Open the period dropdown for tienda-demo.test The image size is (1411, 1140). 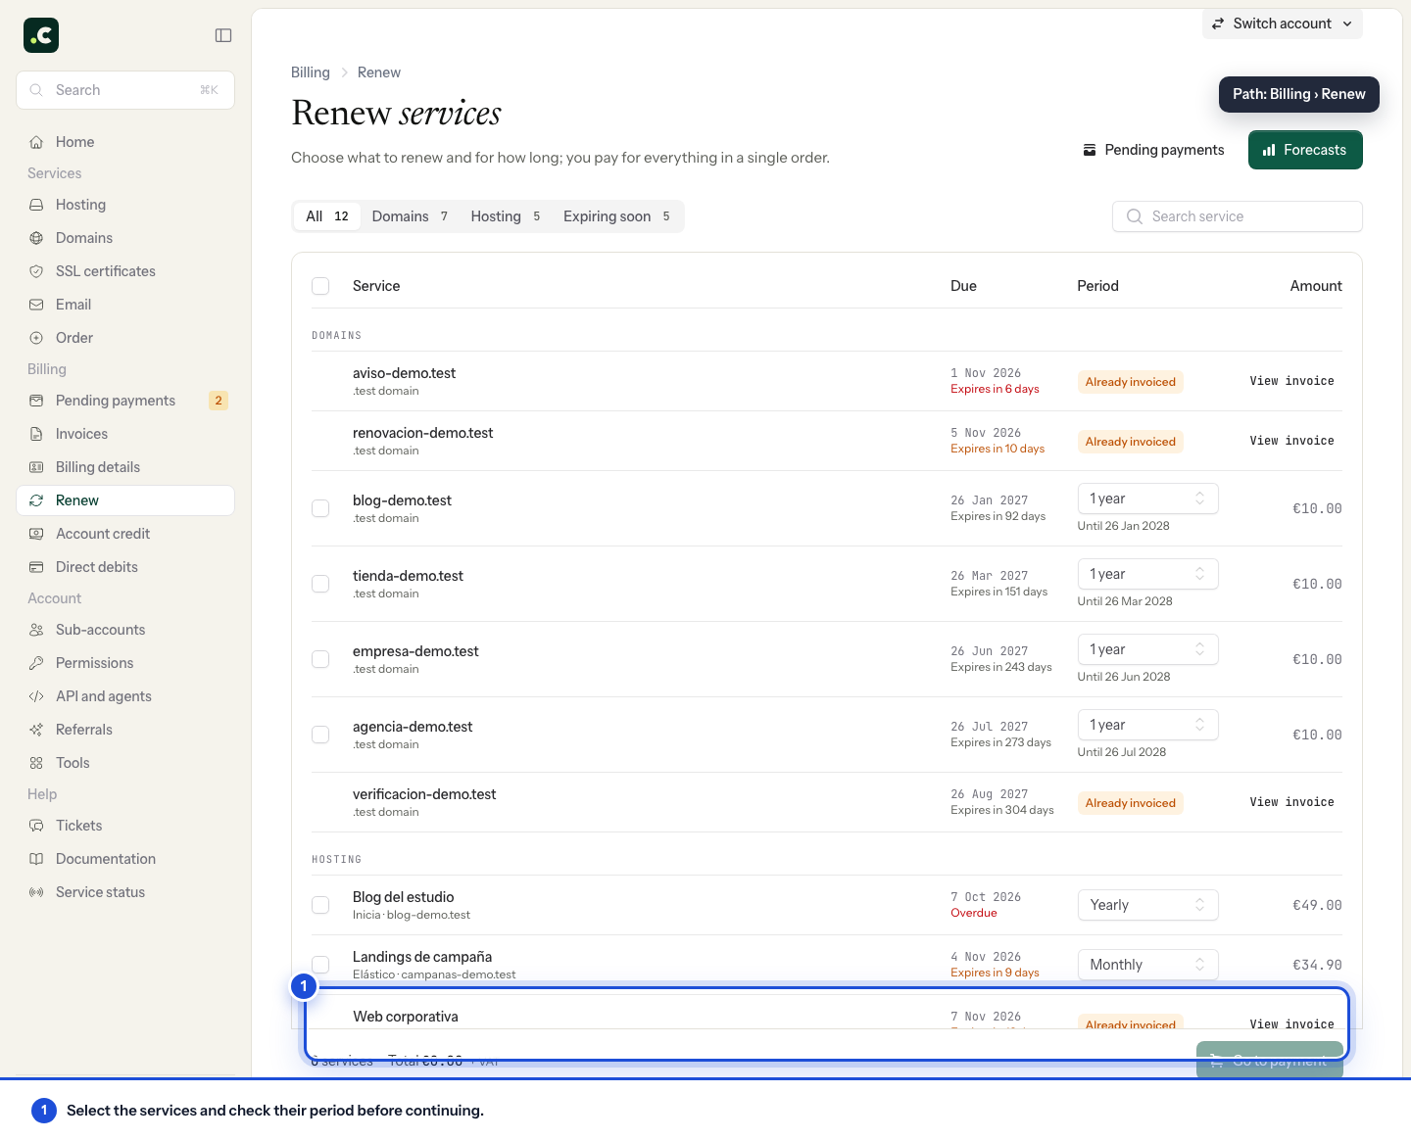tap(1147, 574)
